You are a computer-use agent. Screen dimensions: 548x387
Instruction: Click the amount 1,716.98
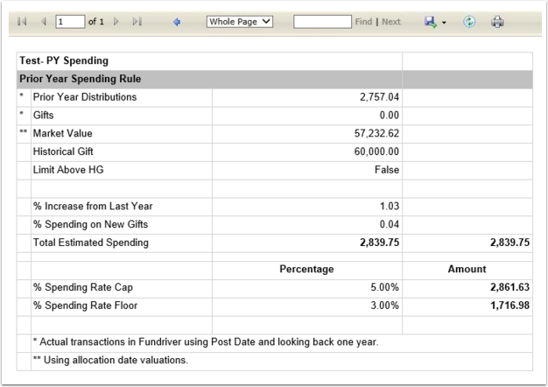pyautogui.click(x=509, y=306)
